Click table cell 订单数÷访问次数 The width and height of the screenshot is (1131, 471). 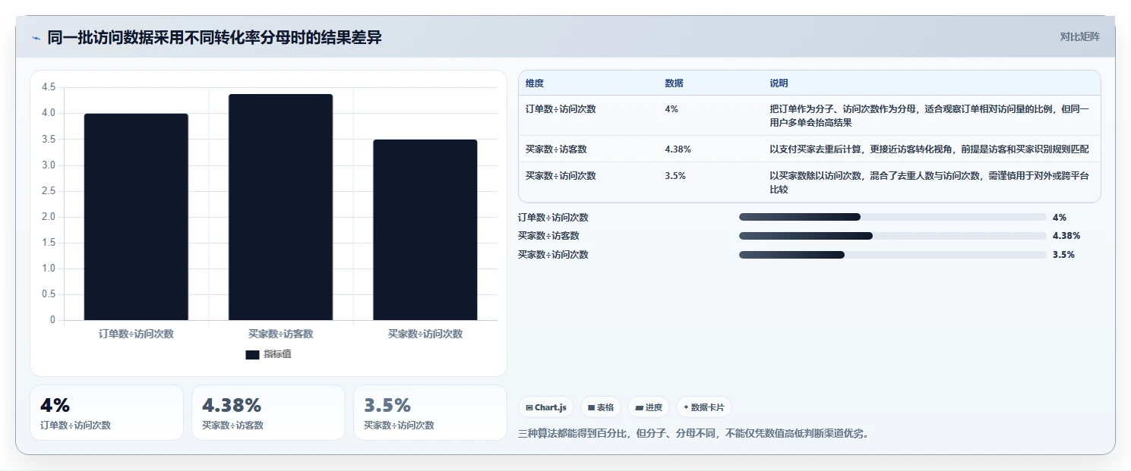coord(561,109)
